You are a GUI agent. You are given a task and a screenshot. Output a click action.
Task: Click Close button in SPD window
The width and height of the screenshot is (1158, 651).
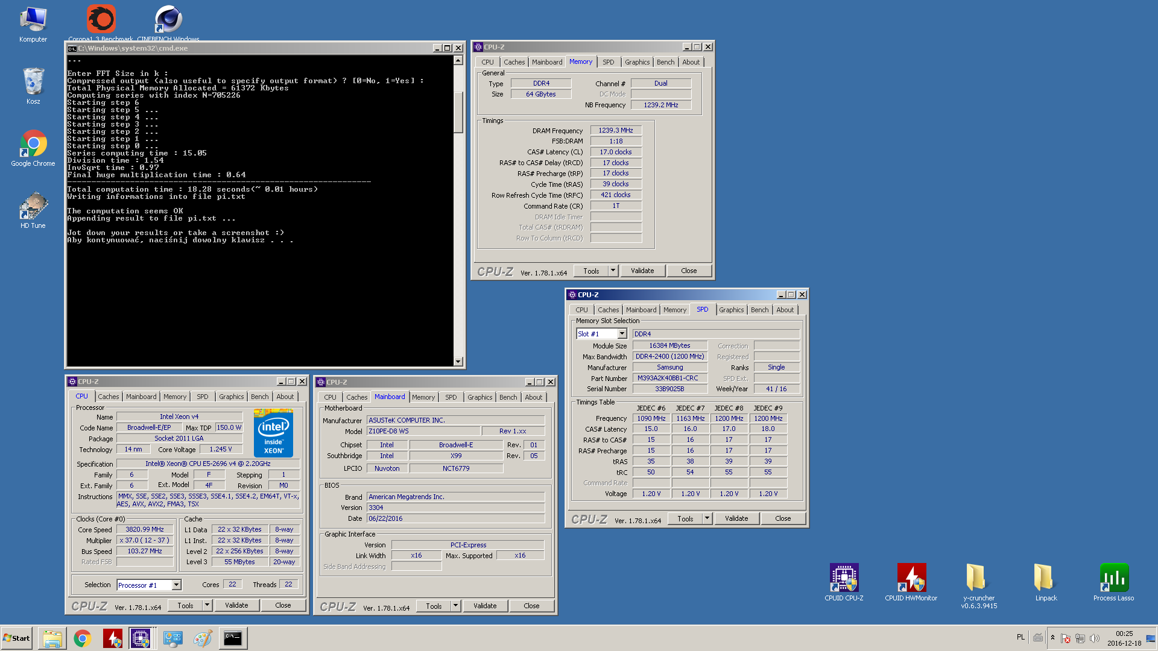783,518
